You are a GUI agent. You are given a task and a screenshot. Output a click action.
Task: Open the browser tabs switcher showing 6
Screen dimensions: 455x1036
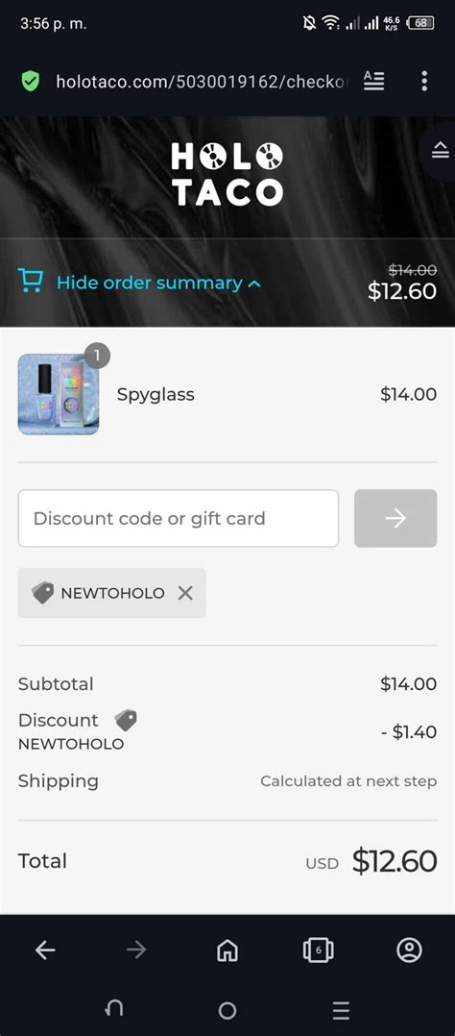click(x=319, y=950)
